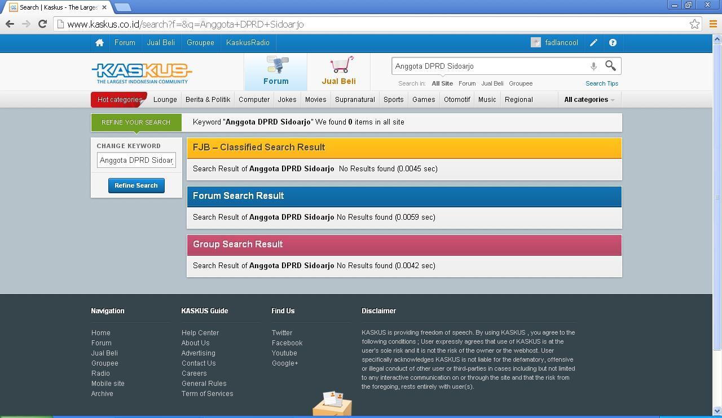Screen dimensions: 722x418
Task: Activate voice search microphone icon
Action: click(x=593, y=66)
